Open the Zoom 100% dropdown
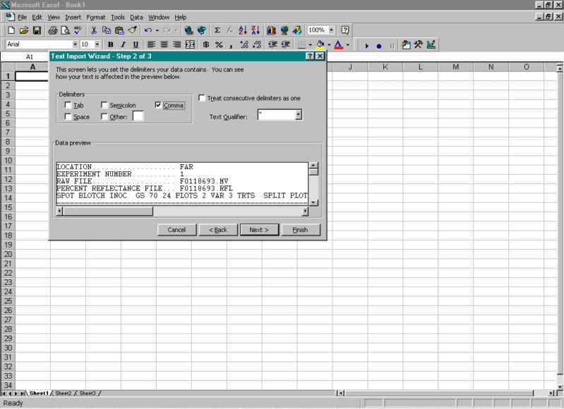The height and width of the screenshot is (409, 564). click(331, 30)
